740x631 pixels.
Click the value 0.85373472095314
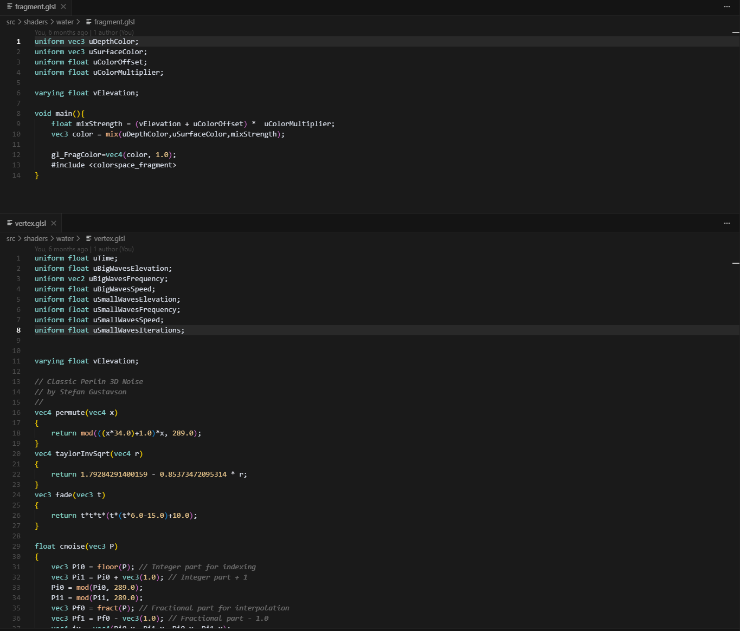(193, 474)
